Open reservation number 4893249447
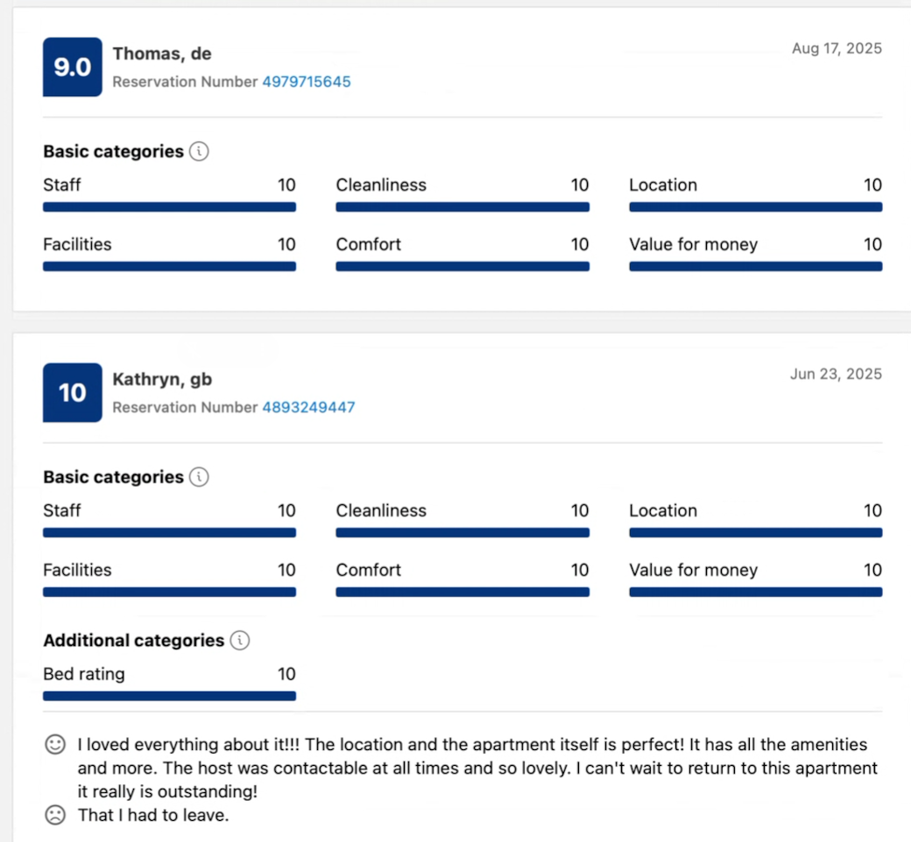911x842 pixels. pyautogui.click(x=308, y=407)
